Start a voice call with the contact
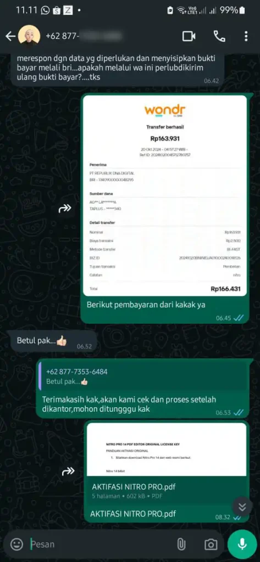260x562 pixels. (219, 36)
